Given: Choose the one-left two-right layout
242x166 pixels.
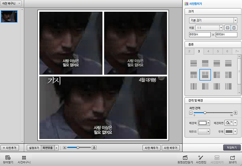Looking at the screenshot, I should 217,75.
